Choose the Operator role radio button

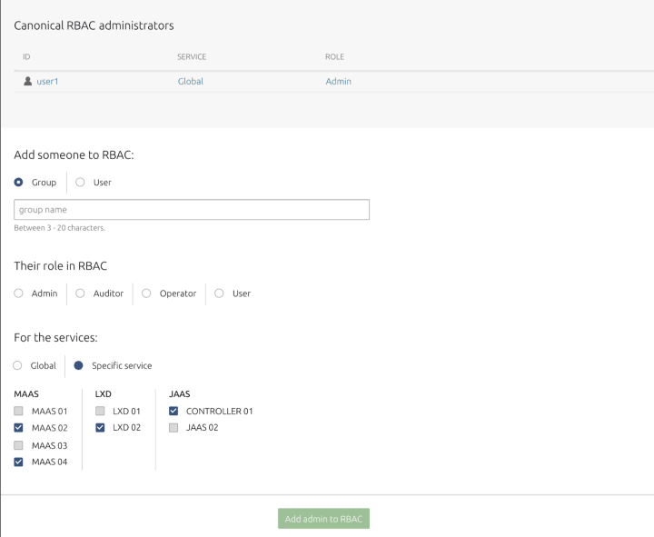click(146, 293)
